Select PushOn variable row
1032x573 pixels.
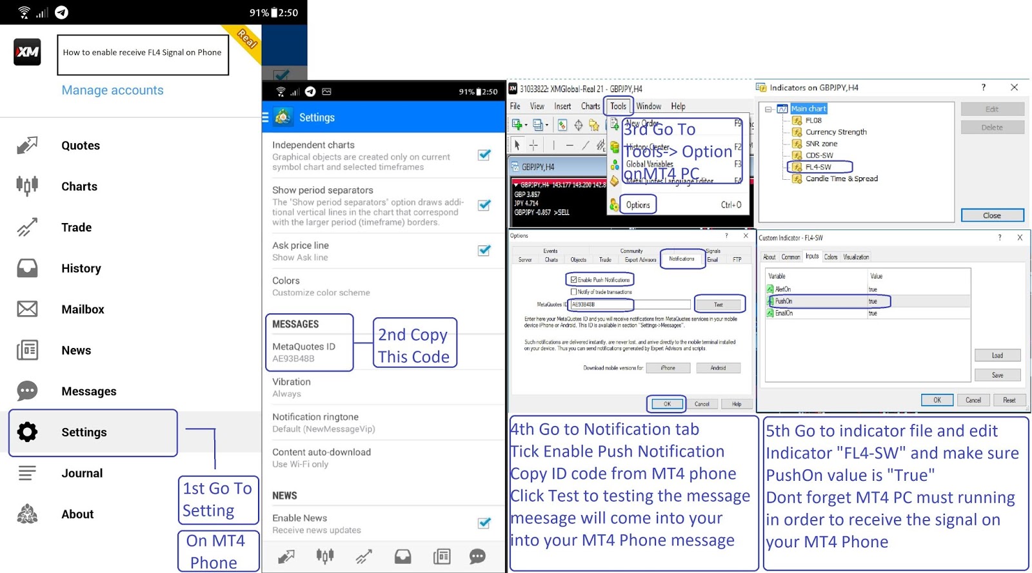point(868,301)
